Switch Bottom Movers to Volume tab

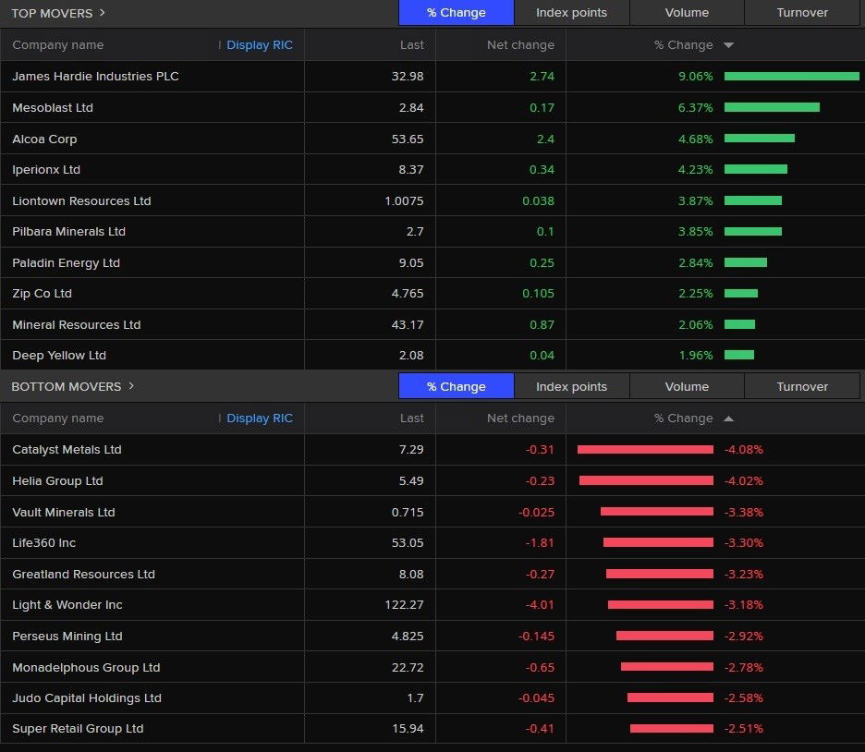coord(687,386)
